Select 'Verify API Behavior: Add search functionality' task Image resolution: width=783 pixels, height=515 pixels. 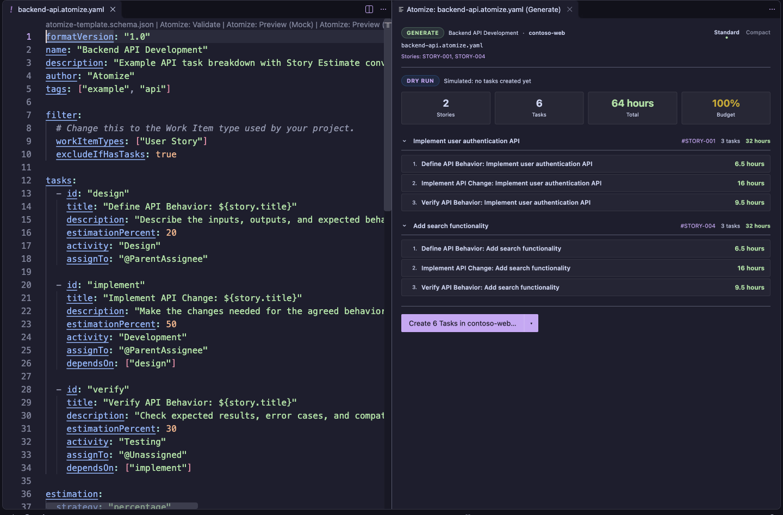tap(586, 287)
